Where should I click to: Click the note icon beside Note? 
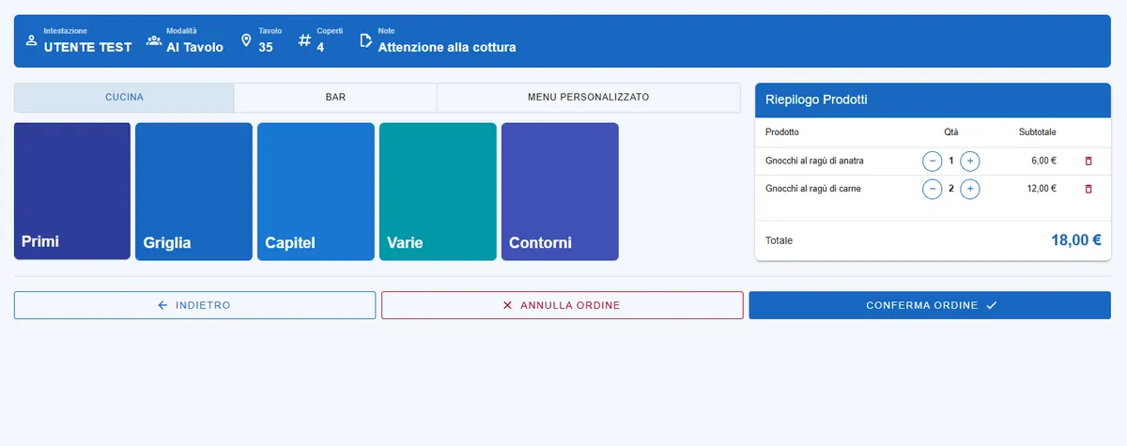pos(366,40)
